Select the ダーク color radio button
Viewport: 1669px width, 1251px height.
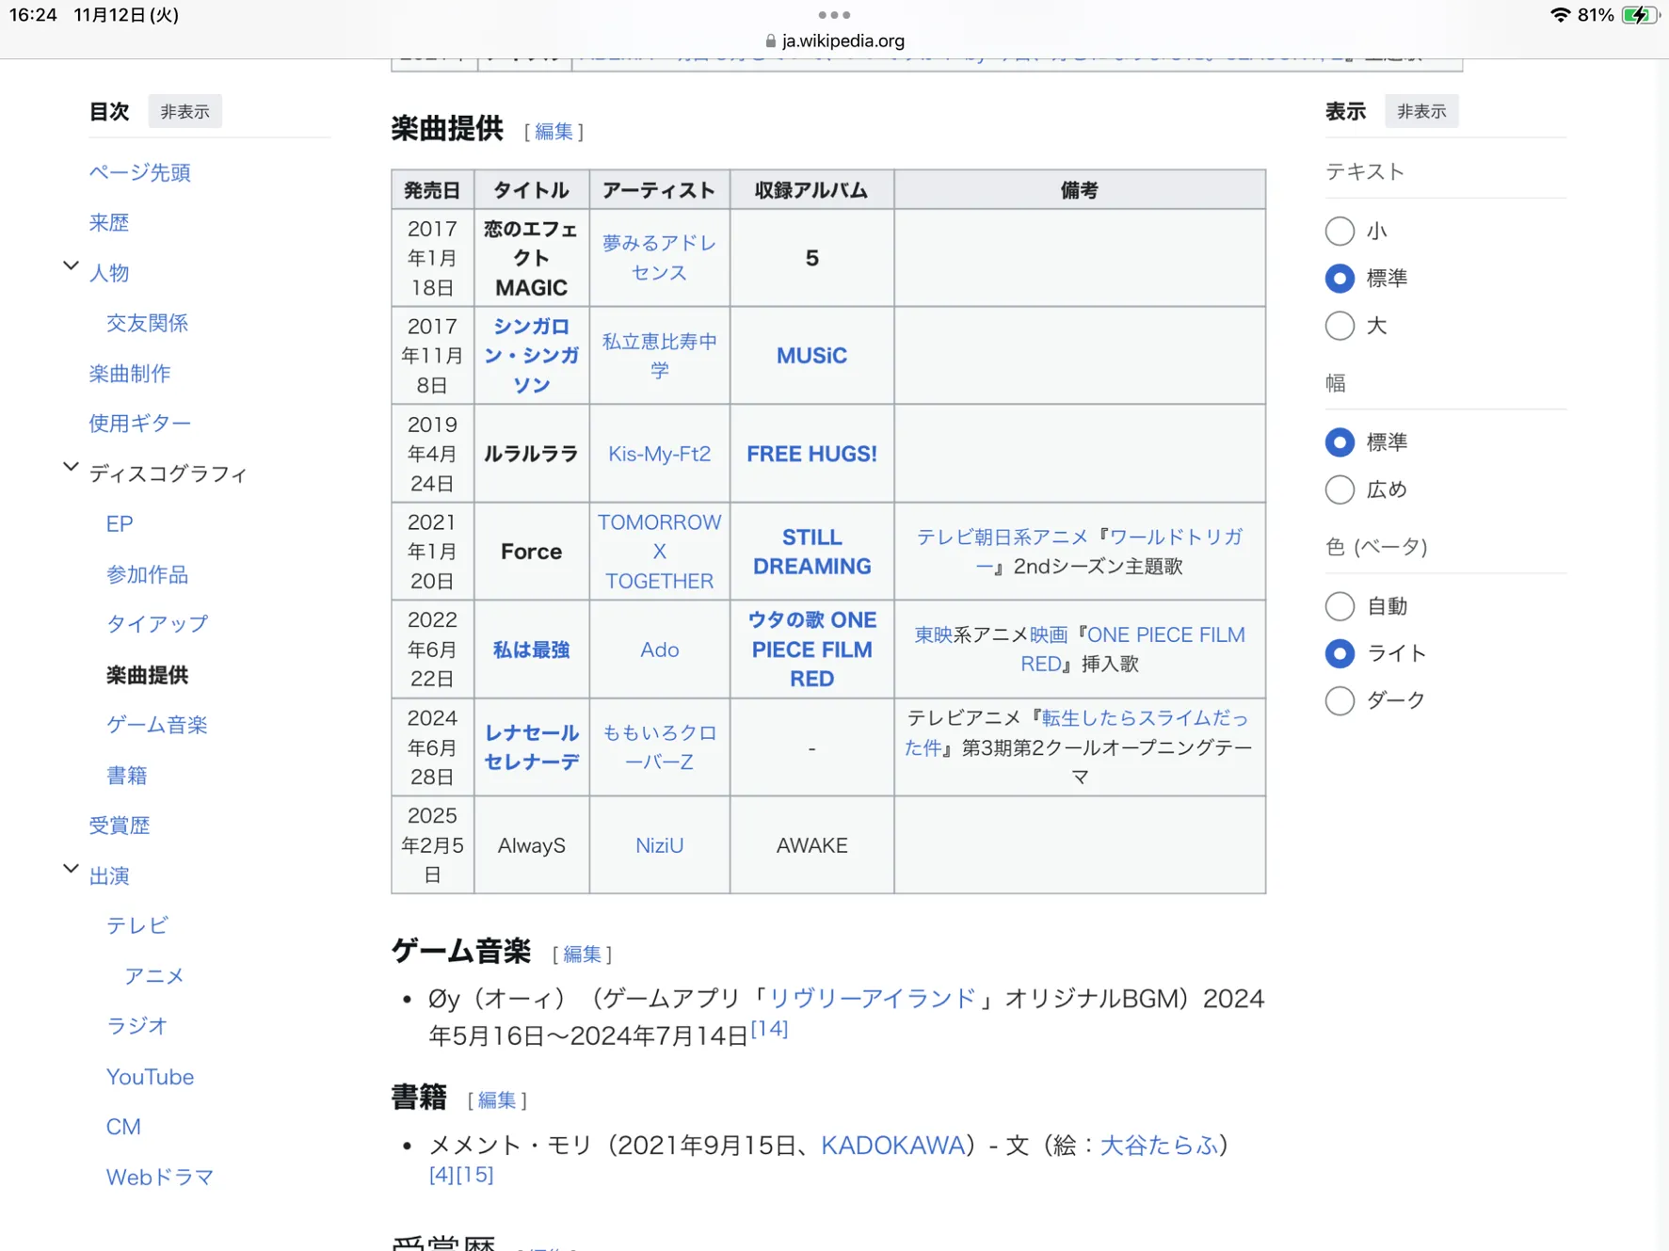[1340, 700]
